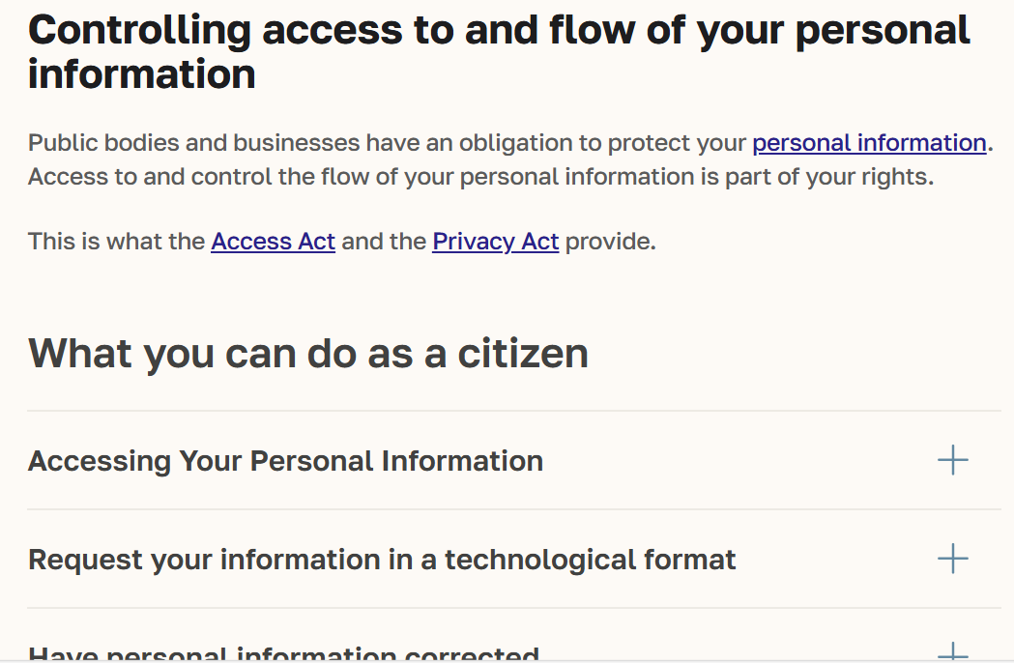The width and height of the screenshot is (1014, 663).
Task: Open the personal information link
Action: pos(869,143)
